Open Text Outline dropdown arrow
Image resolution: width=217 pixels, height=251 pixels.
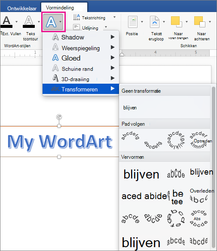pyautogui.click(x=39, y=22)
